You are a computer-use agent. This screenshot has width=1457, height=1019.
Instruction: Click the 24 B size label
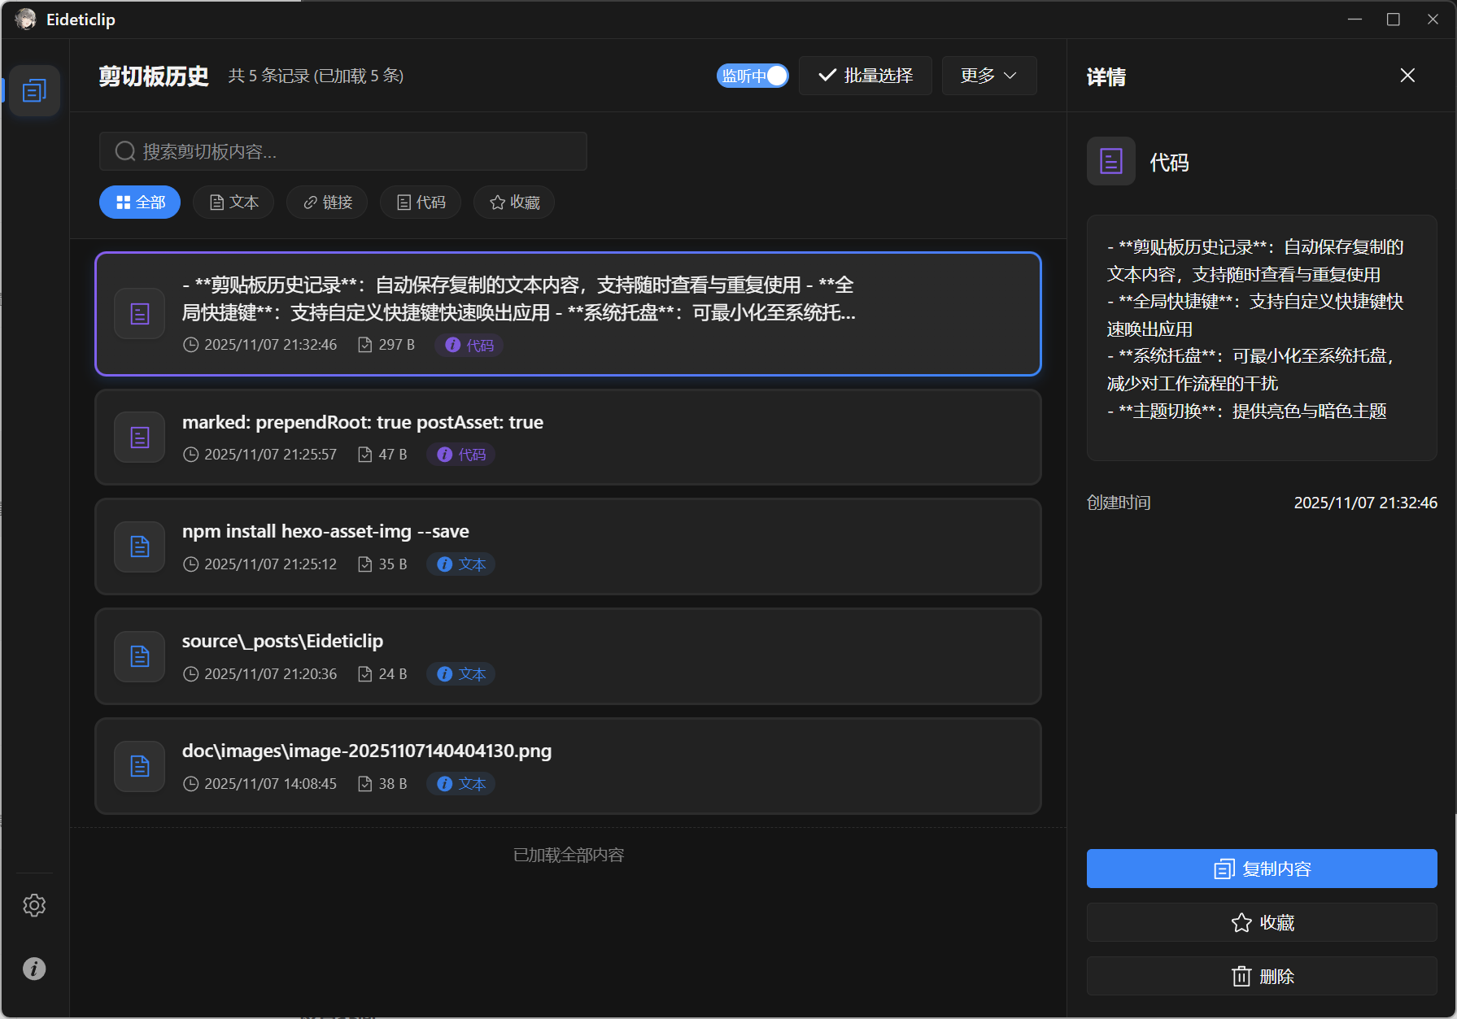[393, 674]
